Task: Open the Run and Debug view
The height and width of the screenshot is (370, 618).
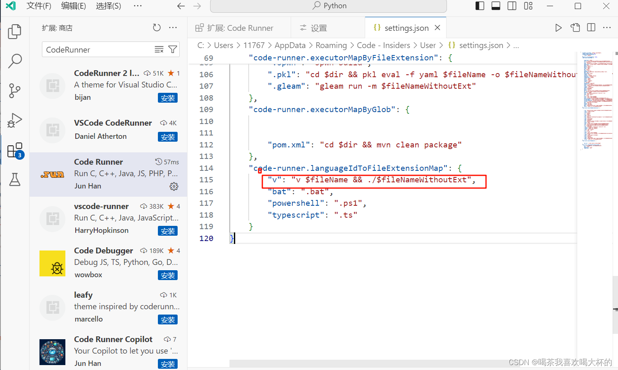Action: [x=15, y=120]
